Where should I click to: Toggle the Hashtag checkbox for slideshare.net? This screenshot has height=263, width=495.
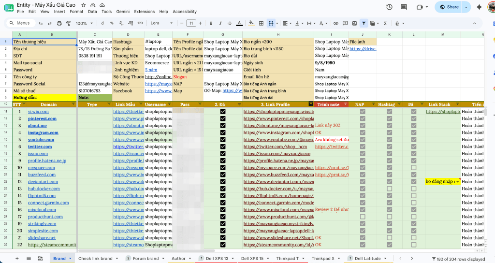coord(389,238)
